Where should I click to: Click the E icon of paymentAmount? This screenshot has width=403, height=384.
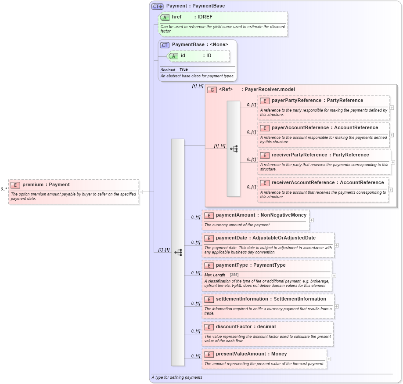[209, 216]
